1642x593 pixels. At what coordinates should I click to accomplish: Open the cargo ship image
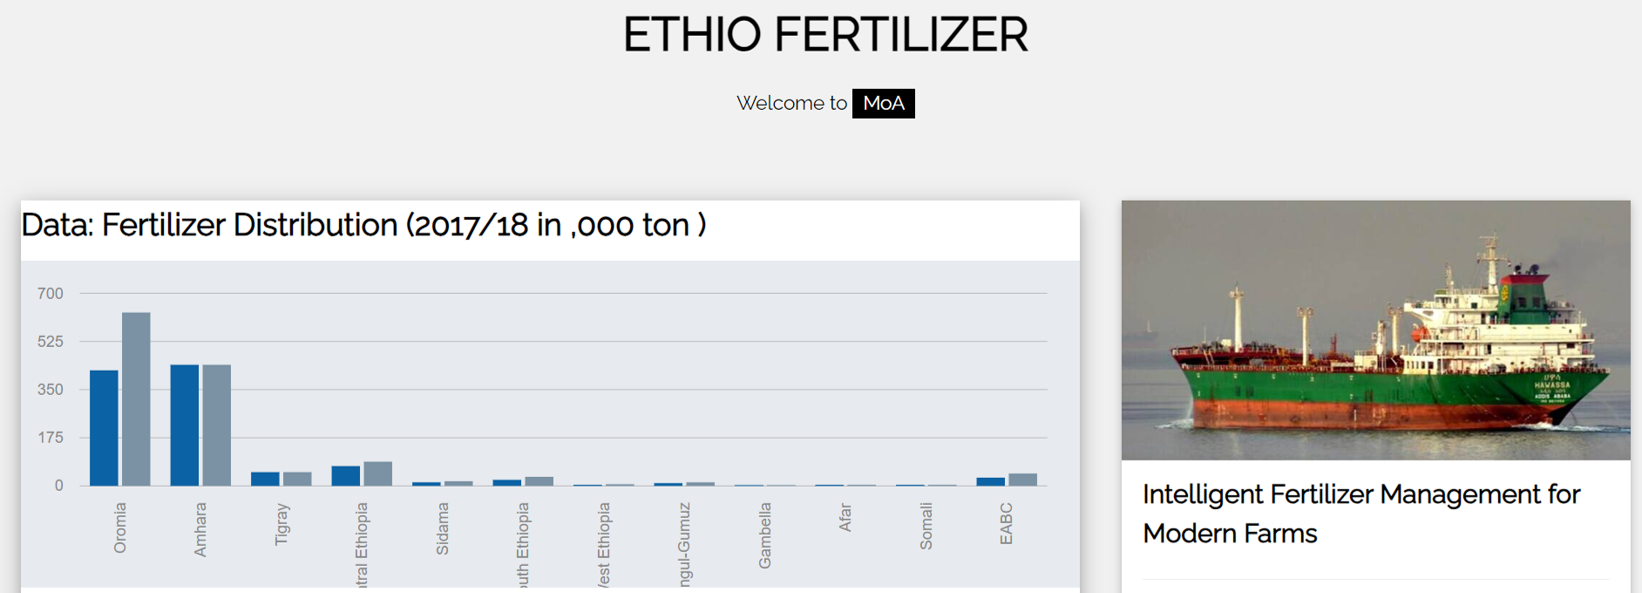pos(1375,330)
